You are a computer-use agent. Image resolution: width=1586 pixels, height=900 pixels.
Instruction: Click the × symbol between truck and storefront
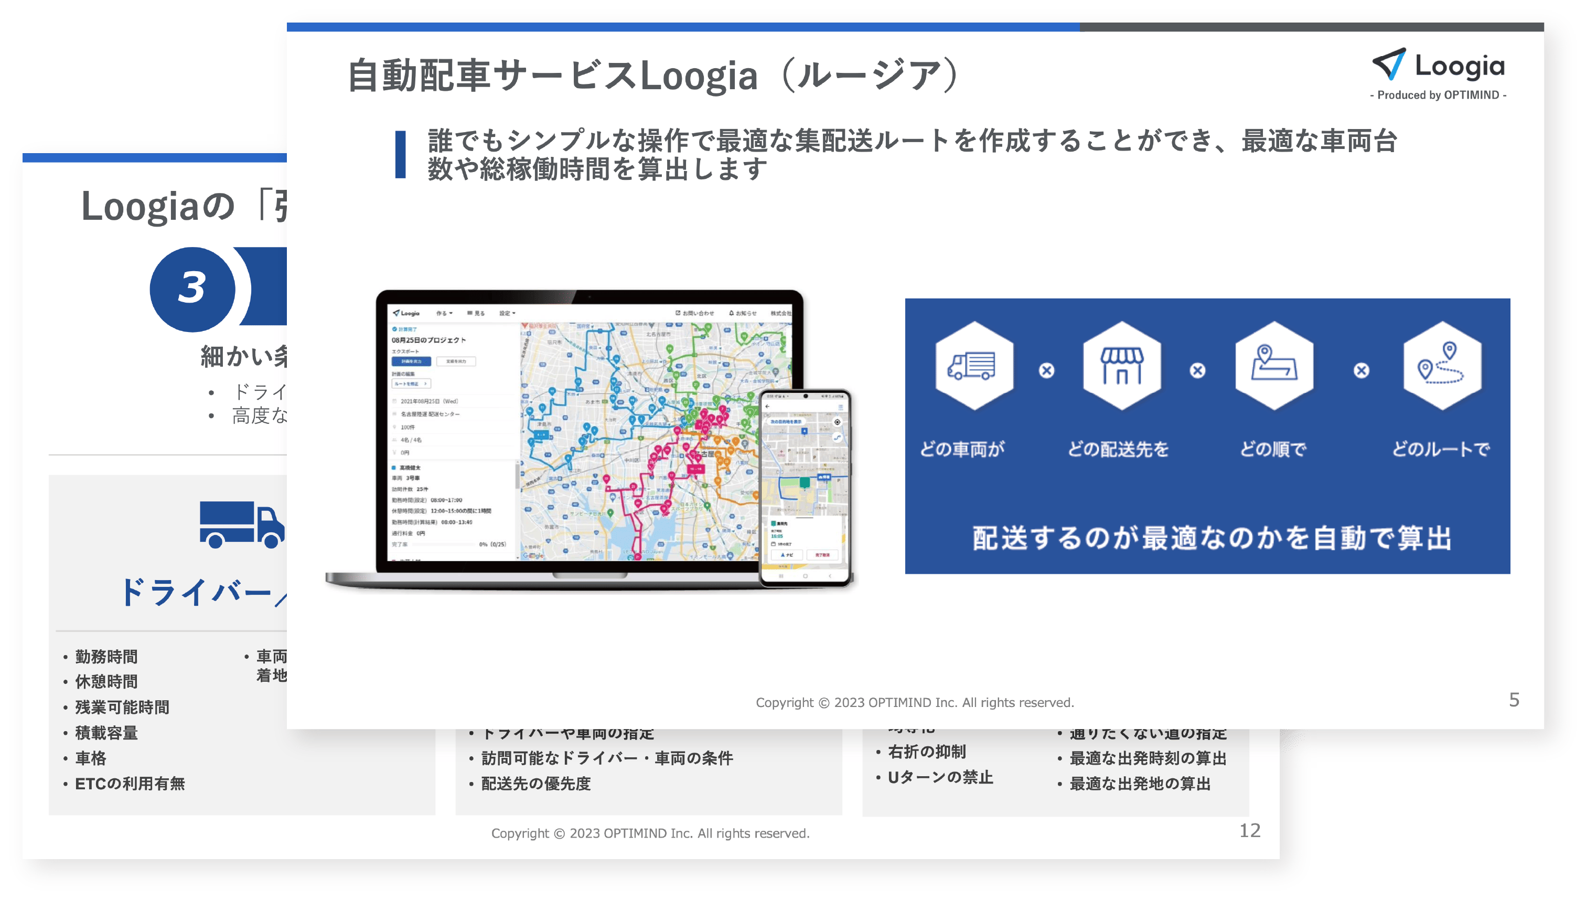[x=1046, y=370]
